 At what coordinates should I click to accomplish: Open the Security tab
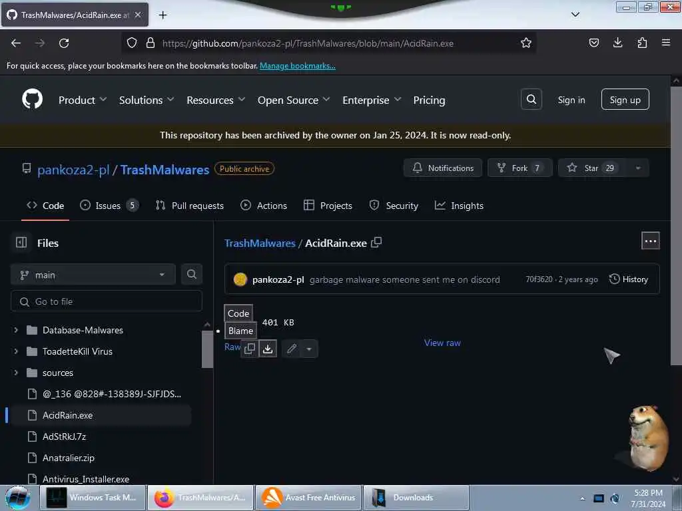(x=393, y=206)
